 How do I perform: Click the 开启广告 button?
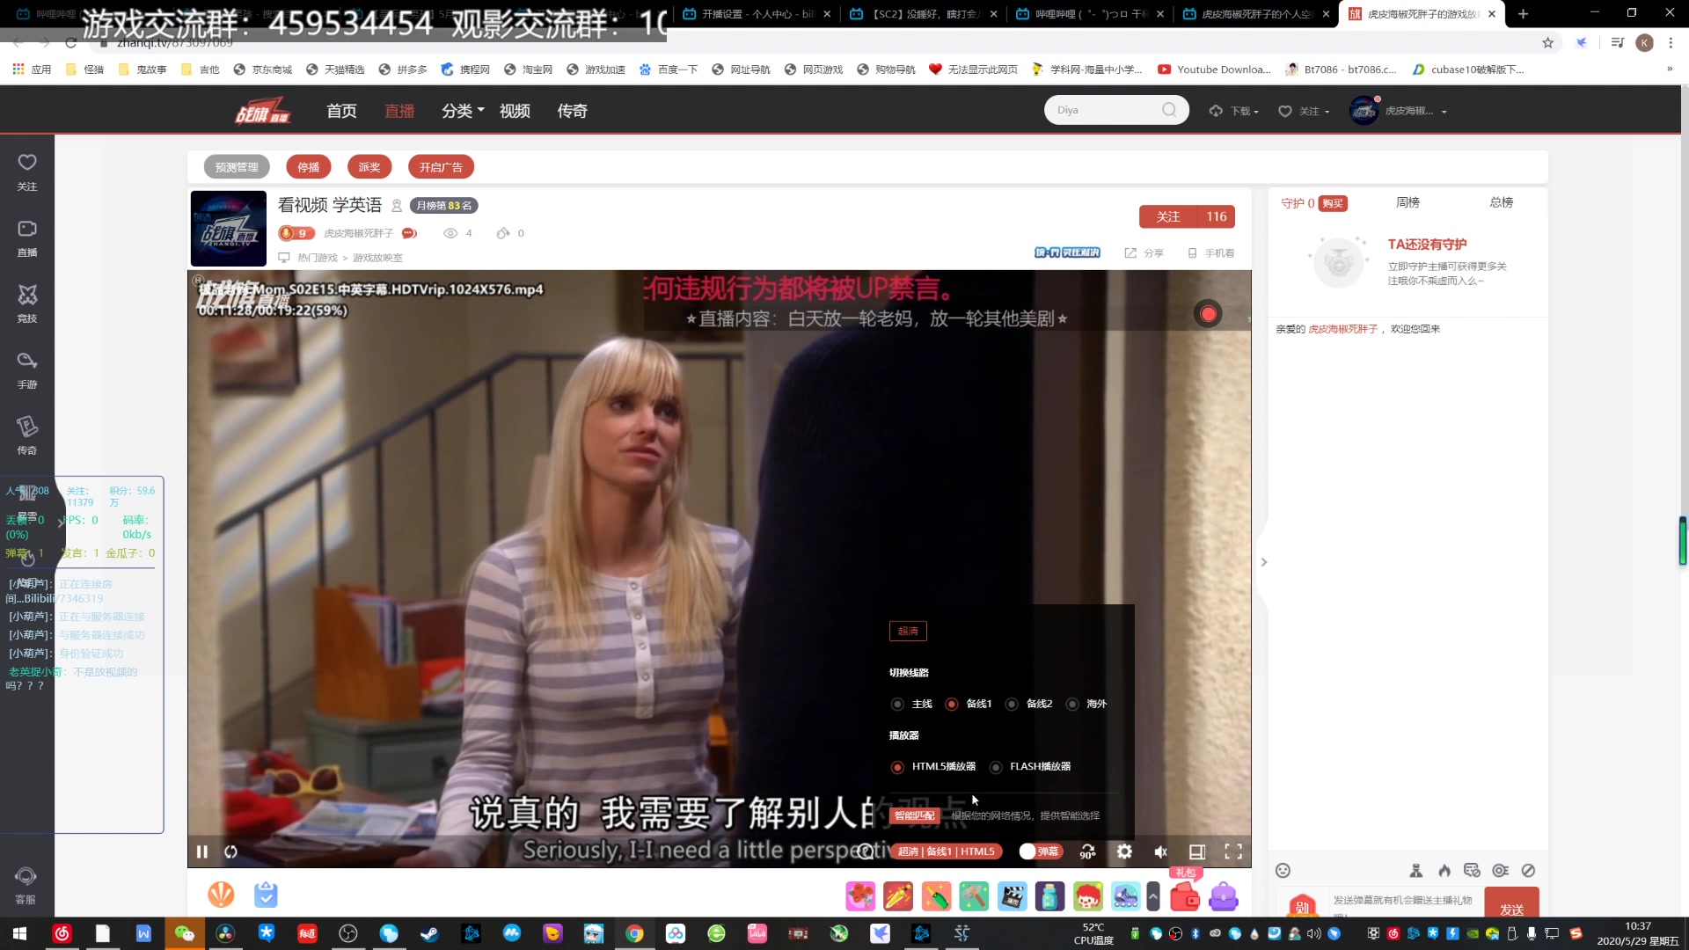point(441,167)
